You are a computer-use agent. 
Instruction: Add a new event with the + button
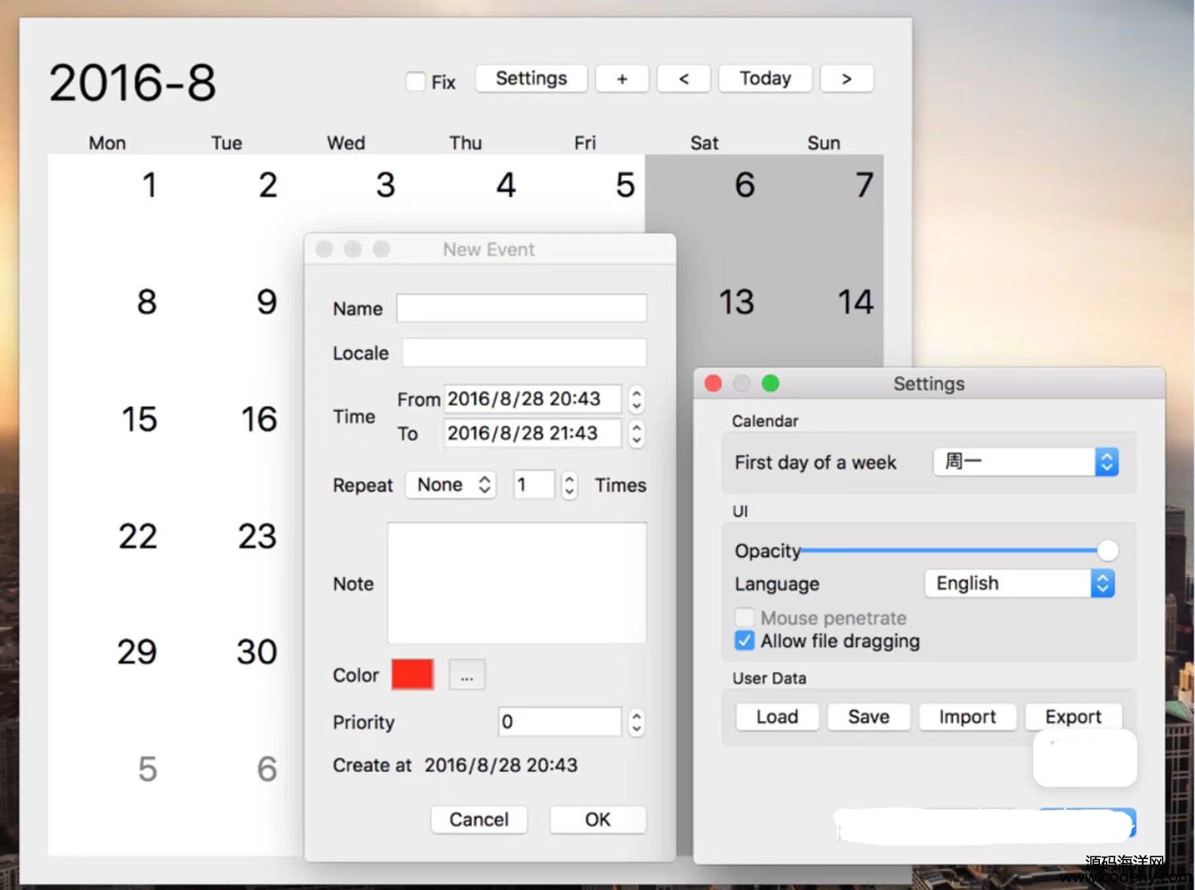click(x=622, y=79)
